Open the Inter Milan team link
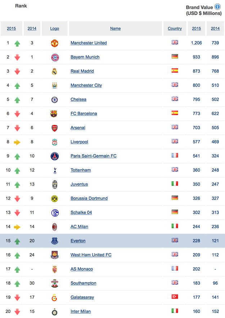The width and height of the screenshot is (225, 318). (81, 312)
